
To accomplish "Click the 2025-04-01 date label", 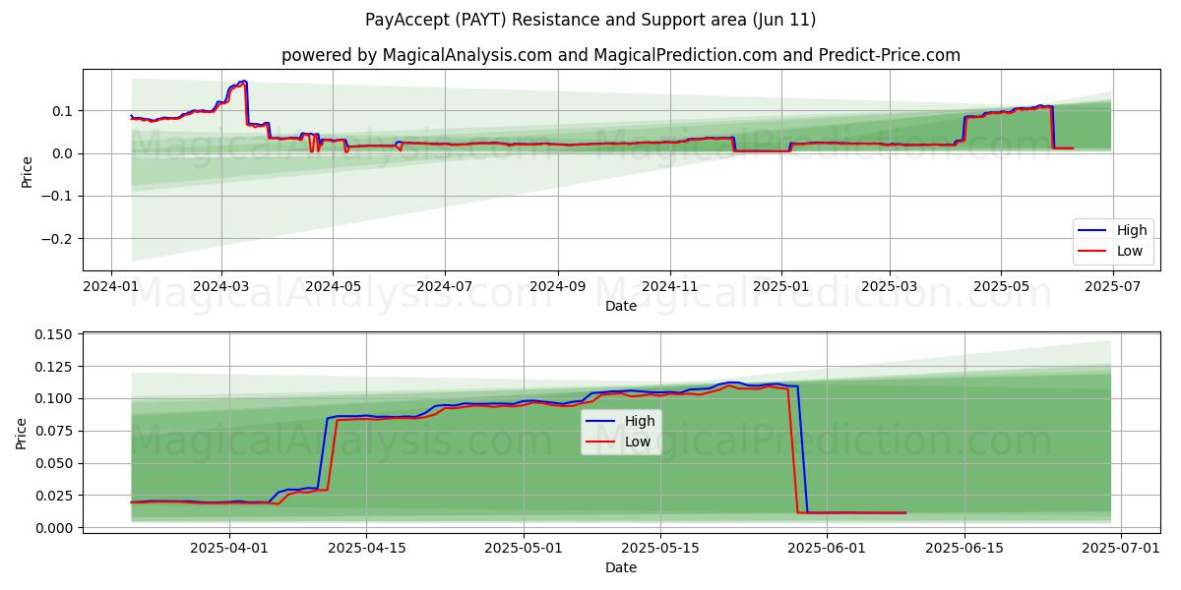I will point(229,549).
